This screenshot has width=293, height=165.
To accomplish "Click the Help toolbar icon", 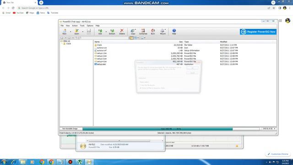I will pos(174,32).
